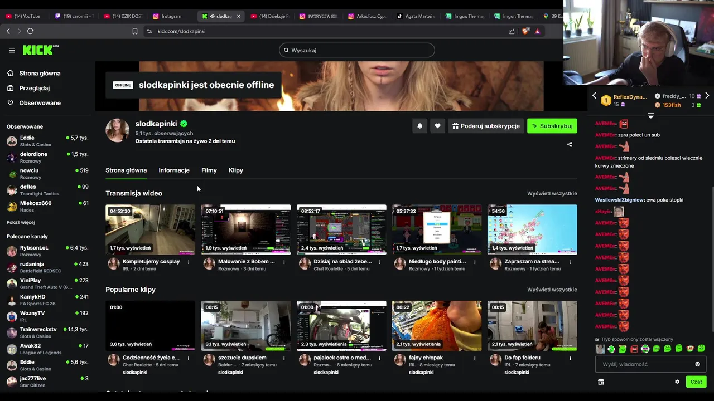The image size is (714, 401).
Task: Open chat settings gear icon
Action: point(677,382)
